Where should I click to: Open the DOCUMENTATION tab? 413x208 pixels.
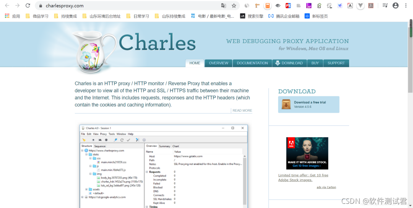click(x=252, y=63)
